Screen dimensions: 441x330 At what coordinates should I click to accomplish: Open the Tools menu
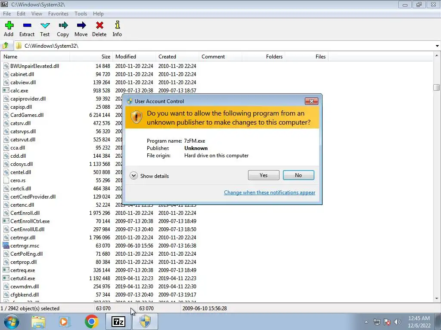point(81,13)
